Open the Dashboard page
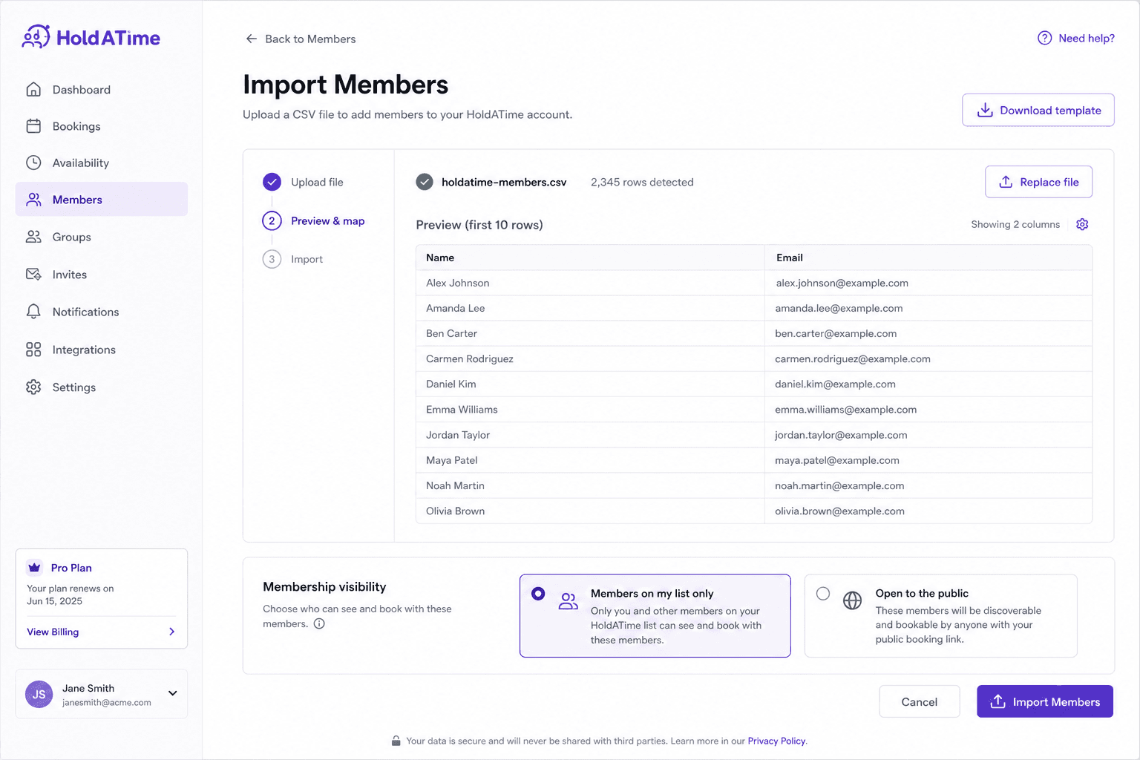 click(x=101, y=90)
